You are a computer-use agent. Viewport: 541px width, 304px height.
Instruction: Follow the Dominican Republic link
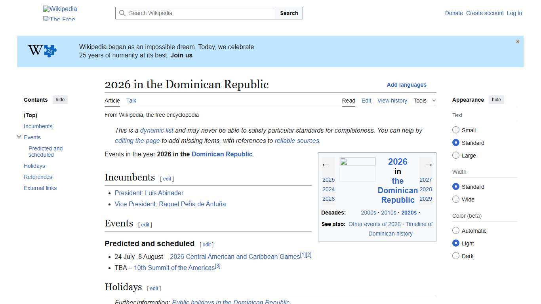click(x=222, y=154)
